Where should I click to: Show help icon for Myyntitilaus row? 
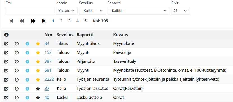click(27, 44)
